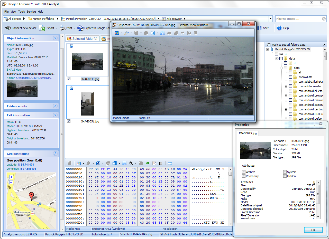Screen dimensions: 329x239
Task: Enable the Read-only attribute checkbox
Action: pyautogui.click(x=244, y=176)
